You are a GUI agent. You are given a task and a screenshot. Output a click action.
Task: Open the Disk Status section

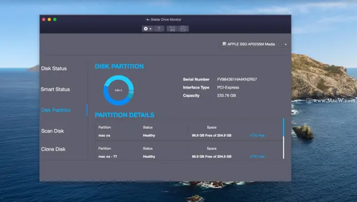54,69
